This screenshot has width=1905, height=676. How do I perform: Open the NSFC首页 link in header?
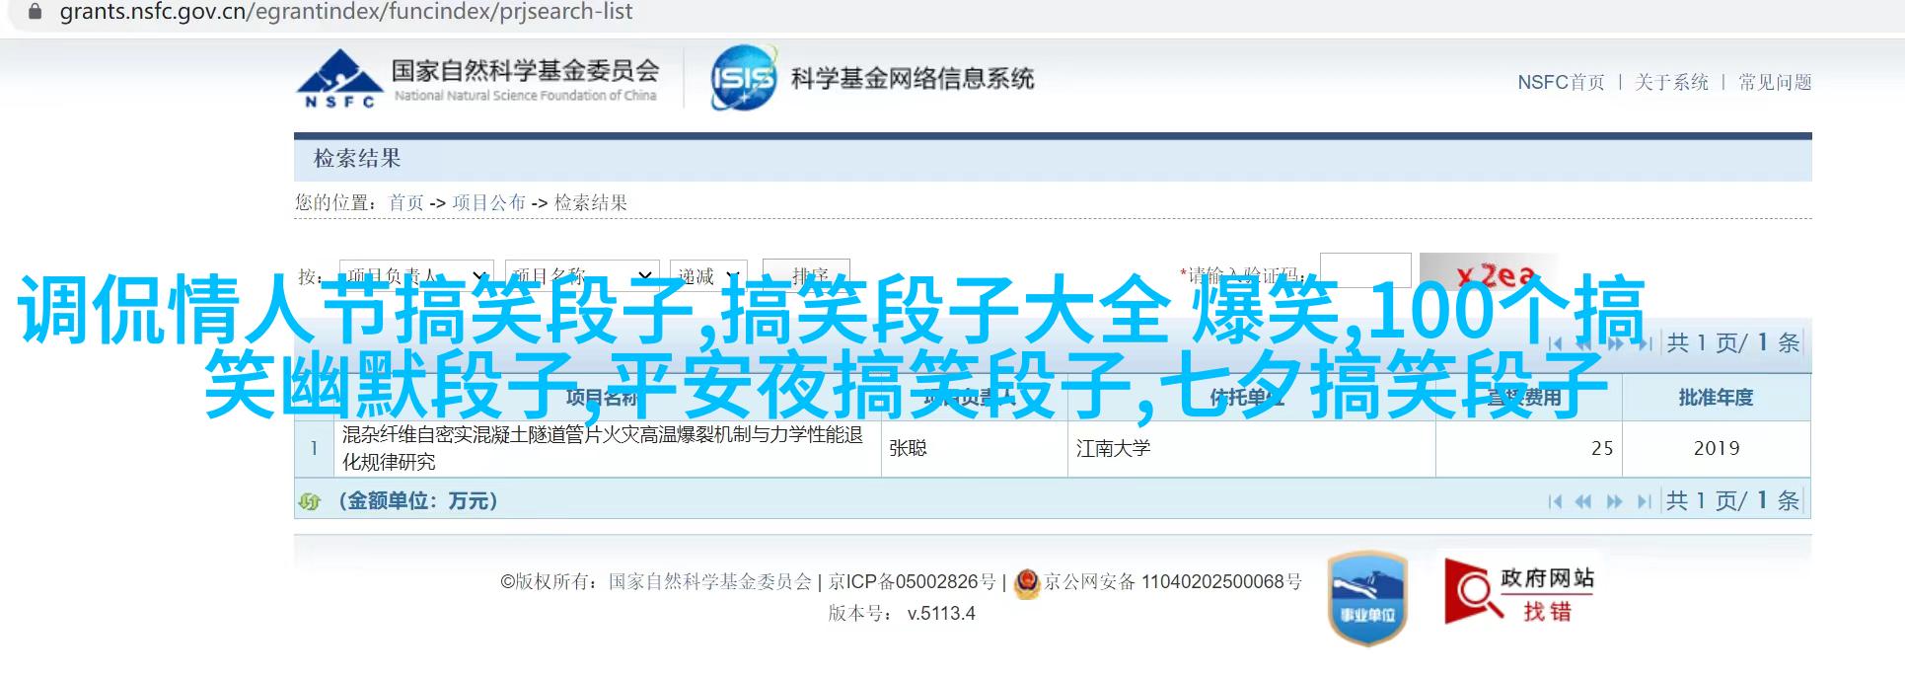[x=1561, y=83]
